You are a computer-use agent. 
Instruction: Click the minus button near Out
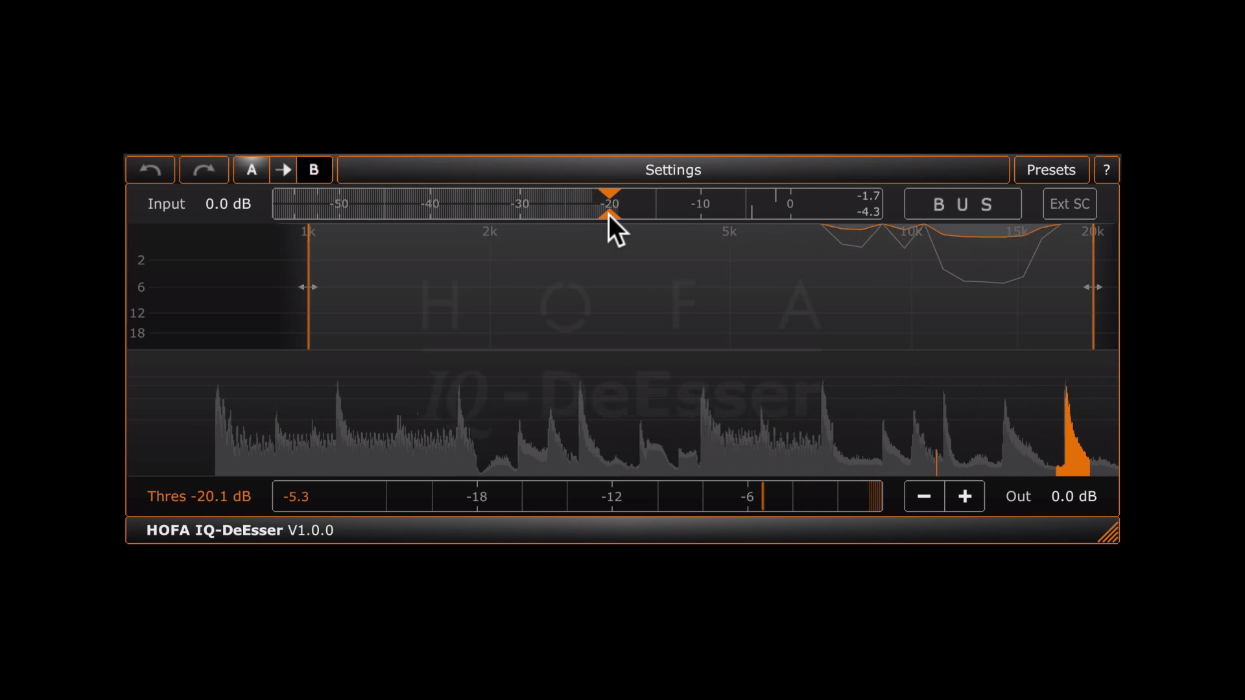[x=924, y=496]
